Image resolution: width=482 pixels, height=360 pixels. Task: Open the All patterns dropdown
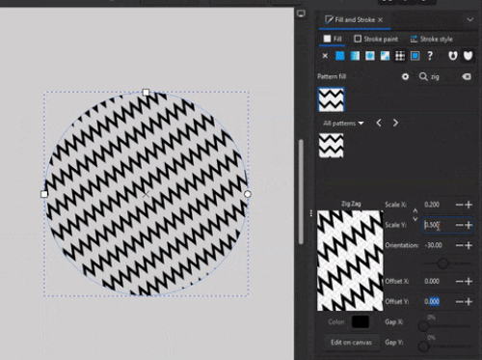click(x=343, y=124)
